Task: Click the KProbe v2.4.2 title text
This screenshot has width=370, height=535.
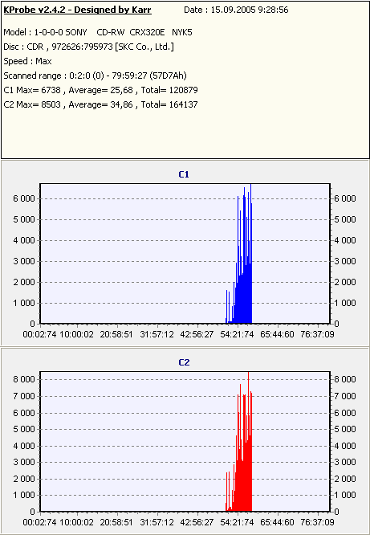Action: click(77, 10)
